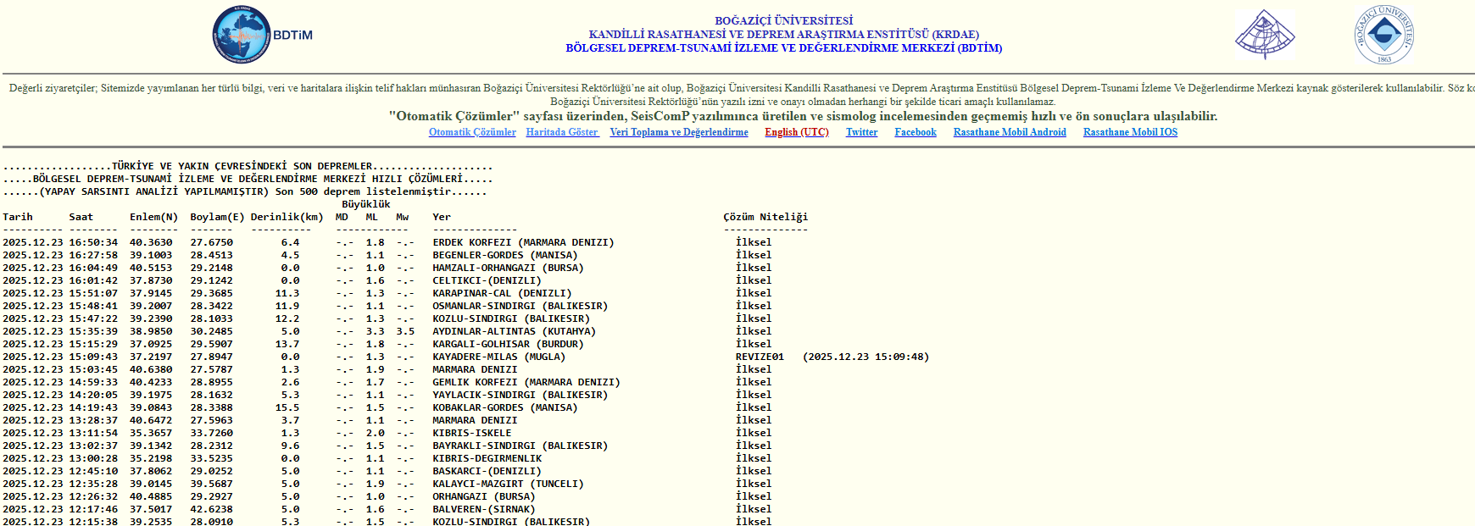Click the Derinlik(km) column header
The width and height of the screenshot is (1475, 526).
tap(287, 217)
